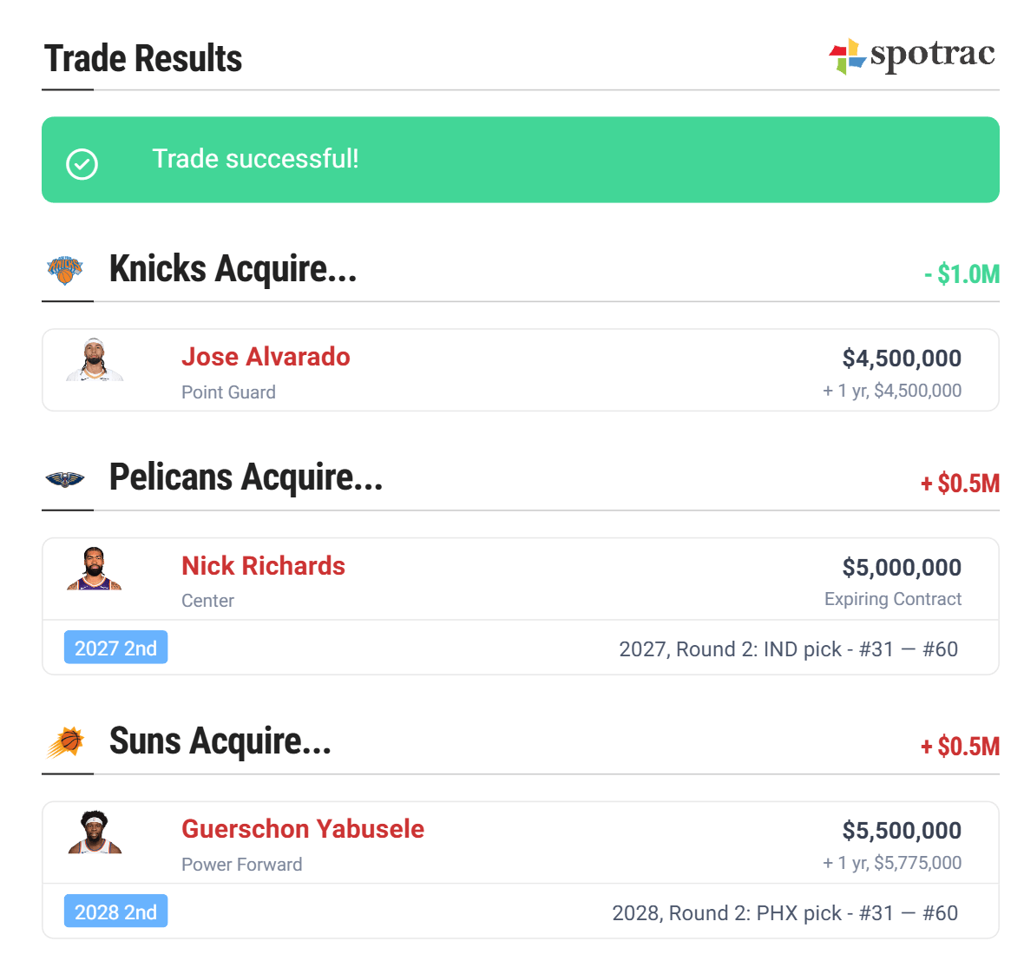1024x961 pixels.
Task: Click Nick Richards' headshot photo
Action: 95,569
